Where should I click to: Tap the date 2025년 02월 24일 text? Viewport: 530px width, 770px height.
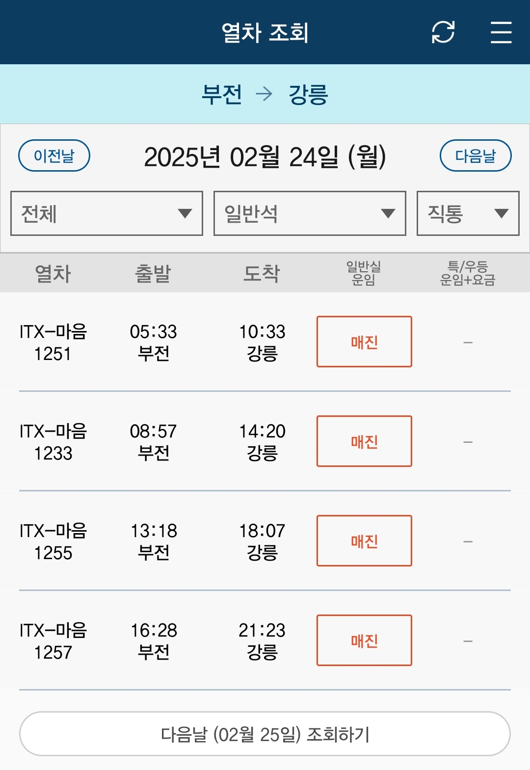[265, 157]
